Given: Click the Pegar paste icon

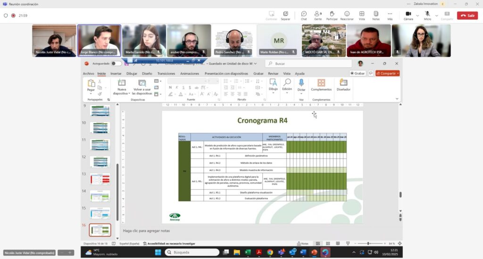Looking at the screenshot, I should (x=91, y=83).
